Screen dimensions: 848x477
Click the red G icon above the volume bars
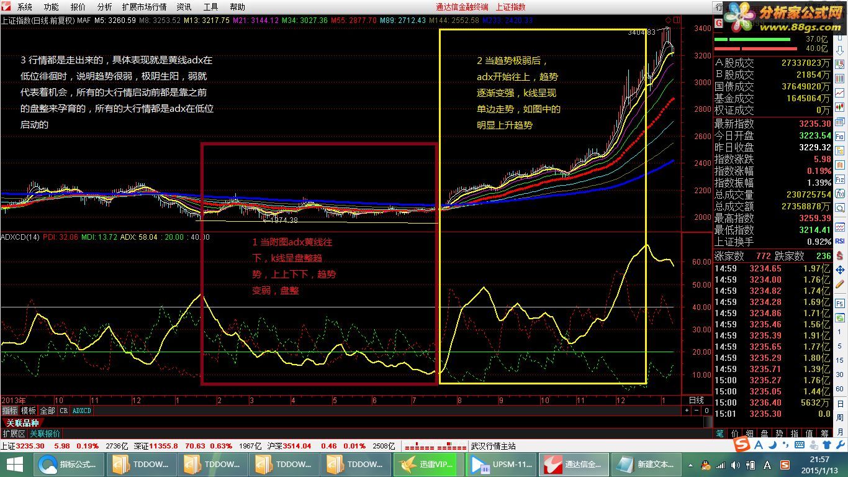pyautogui.click(x=718, y=23)
